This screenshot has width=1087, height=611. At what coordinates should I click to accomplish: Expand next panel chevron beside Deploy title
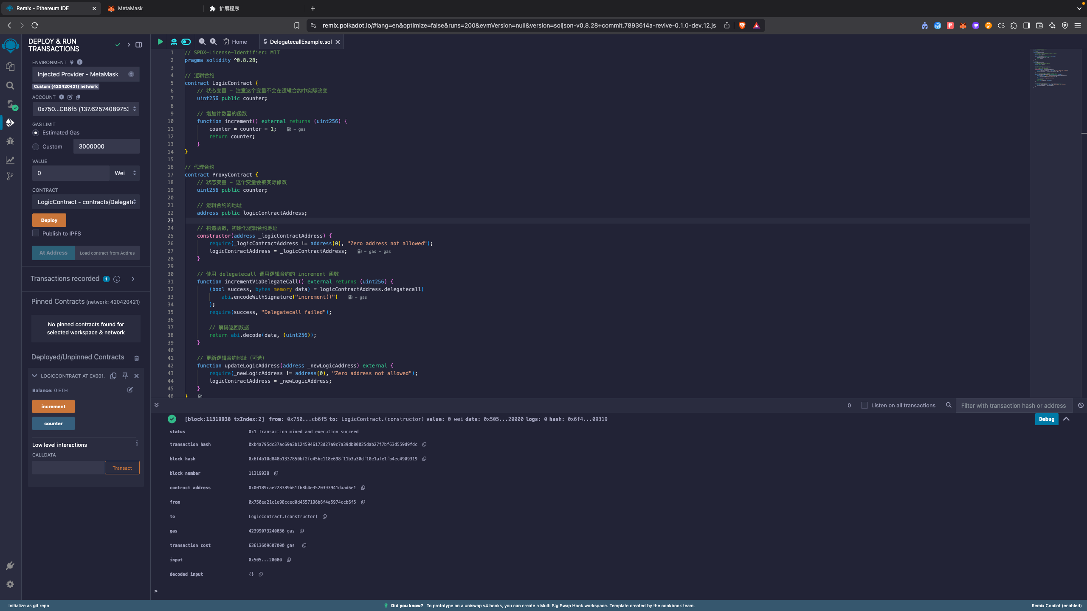point(129,45)
